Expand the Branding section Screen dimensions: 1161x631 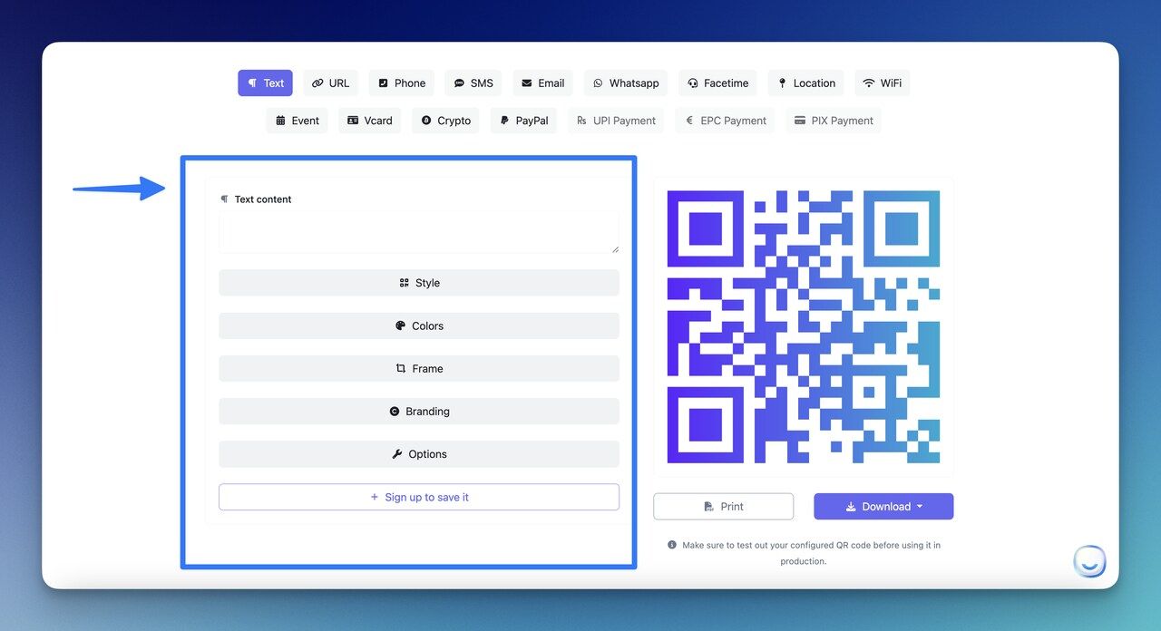(419, 411)
